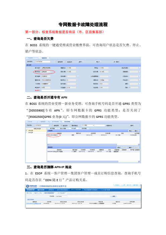The image size is (166, 235).
Task: Click the remark input next to the red label
Action: (53, 90)
